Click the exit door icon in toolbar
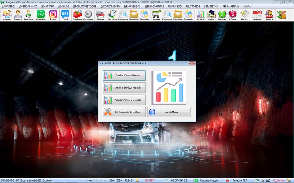Viewport: 294px width, 183px height. pos(282,15)
